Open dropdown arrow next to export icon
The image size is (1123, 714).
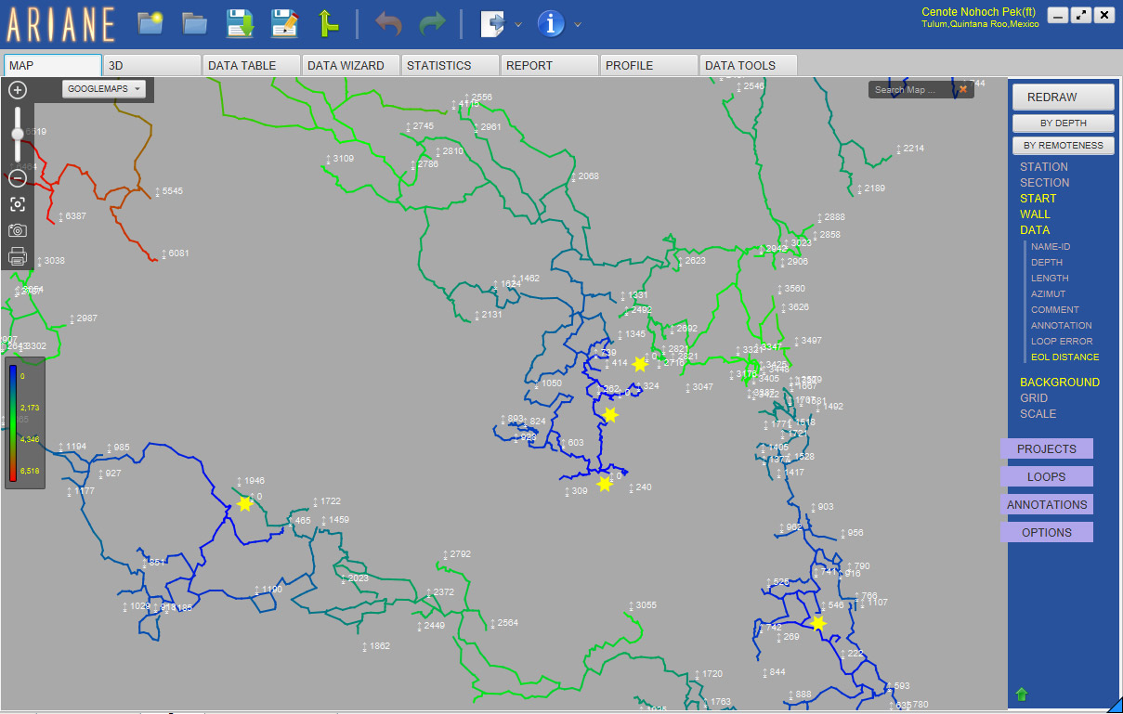click(518, 25)
